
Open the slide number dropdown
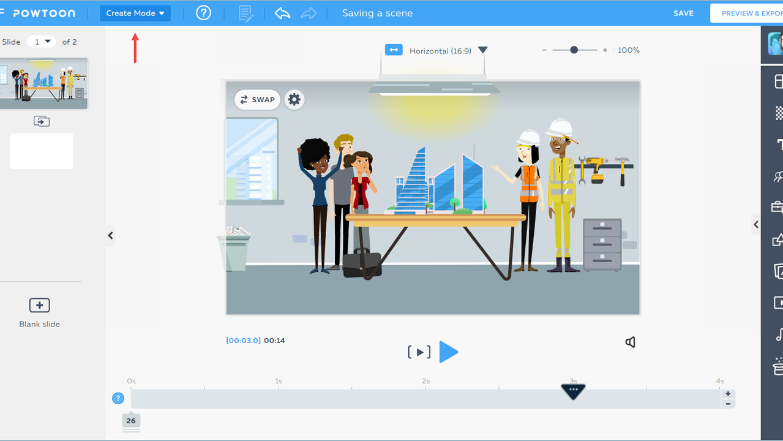[x=41, y=42]
